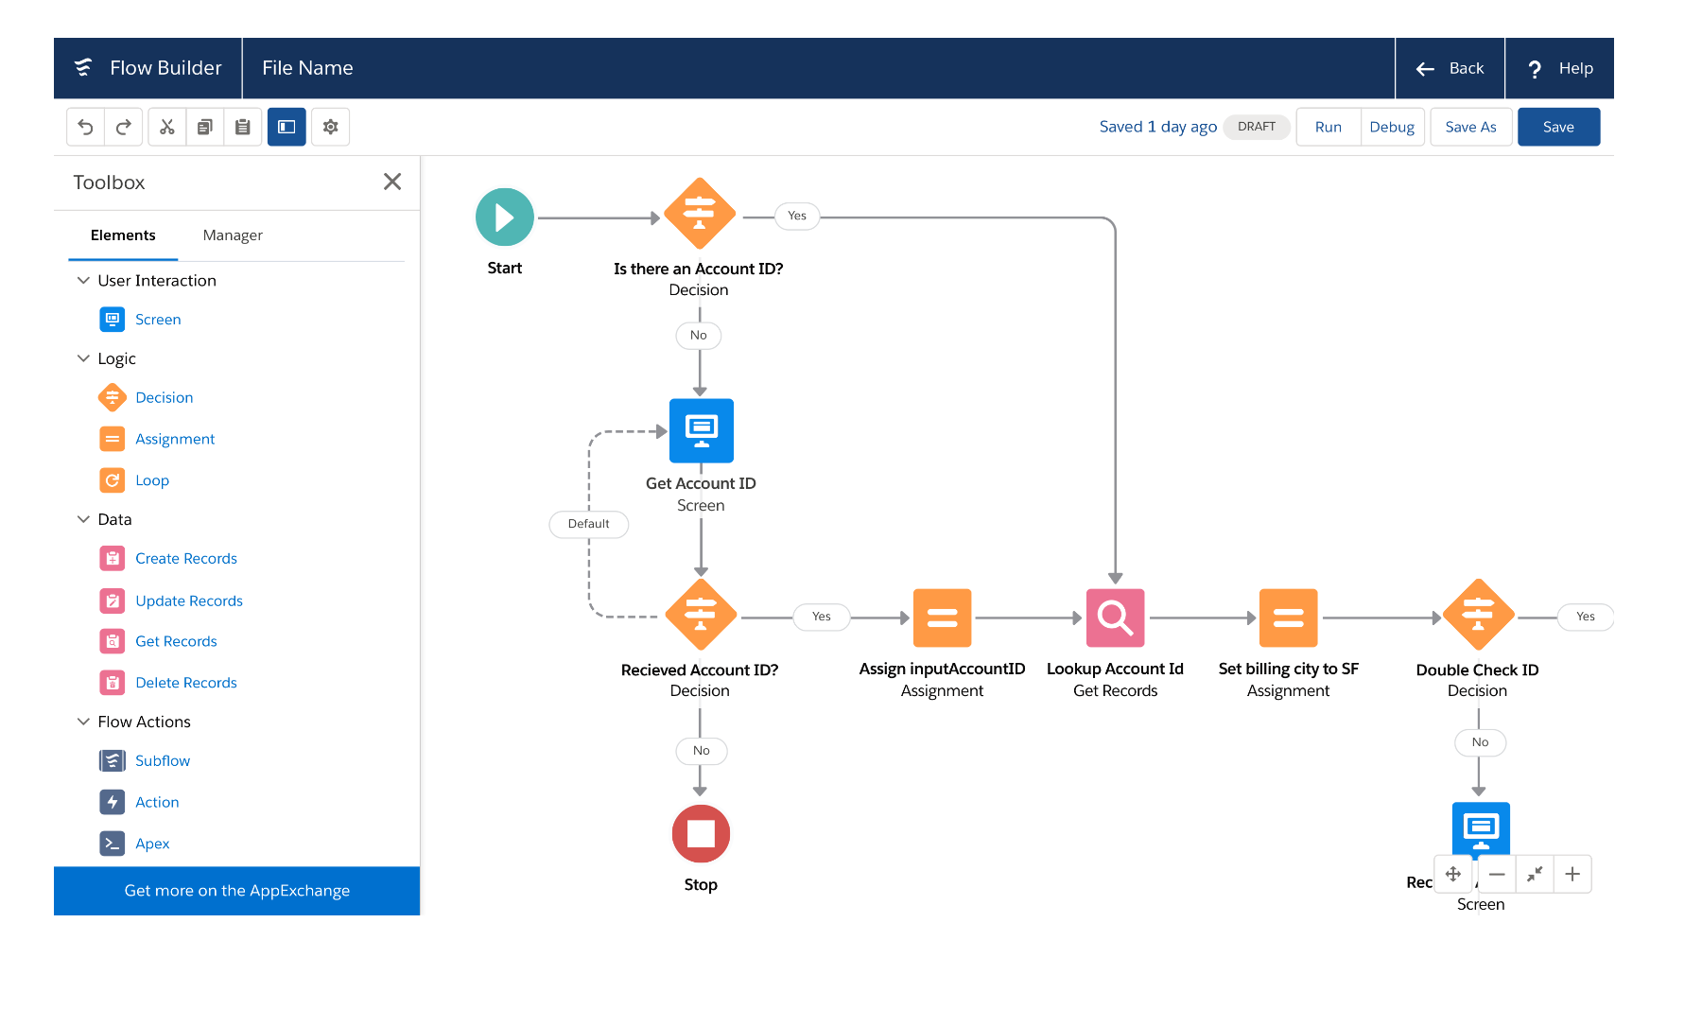Switch to the Manager tab
The width and height of the screenshot is (1702, 1027).
232,235
